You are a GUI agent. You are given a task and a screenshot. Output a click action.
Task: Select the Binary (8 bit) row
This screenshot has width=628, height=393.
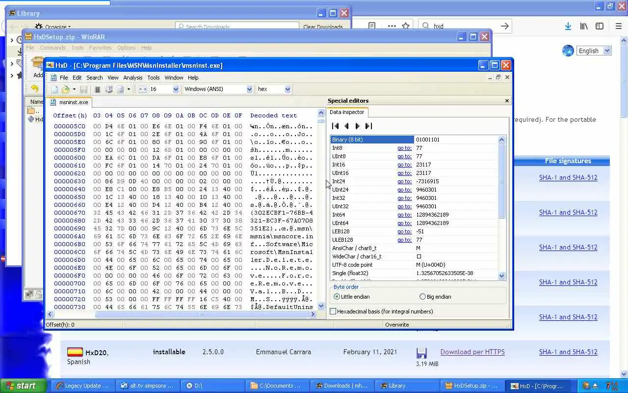pos(414,140)
